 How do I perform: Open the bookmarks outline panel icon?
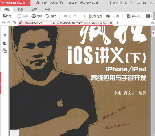[4, 36]
